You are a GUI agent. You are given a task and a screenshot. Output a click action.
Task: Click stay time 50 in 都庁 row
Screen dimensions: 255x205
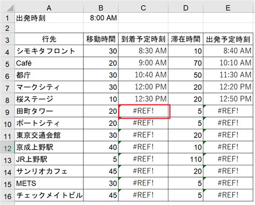(x=186, y=75)
